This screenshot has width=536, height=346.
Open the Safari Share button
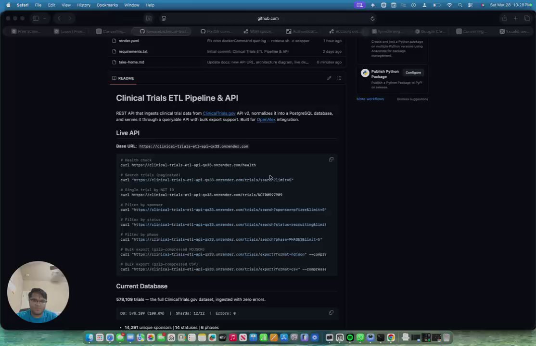(504, 18)
